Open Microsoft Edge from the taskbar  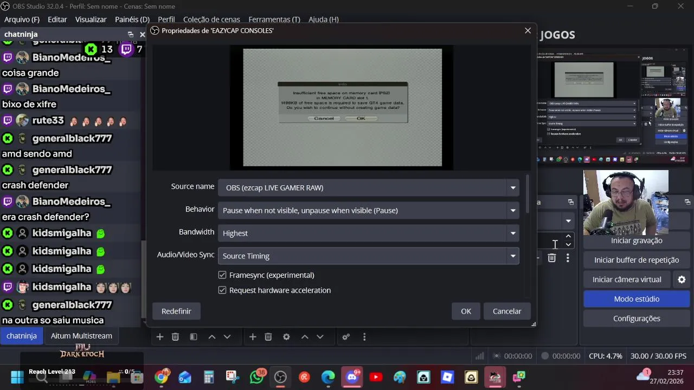pos(328,377)
